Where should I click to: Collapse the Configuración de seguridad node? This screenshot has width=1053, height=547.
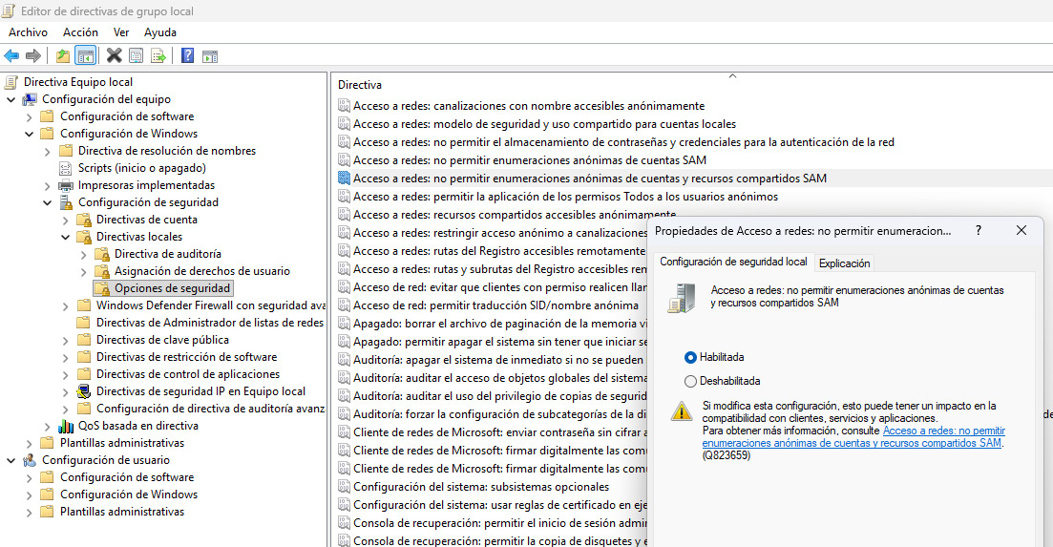click(47, 202)
